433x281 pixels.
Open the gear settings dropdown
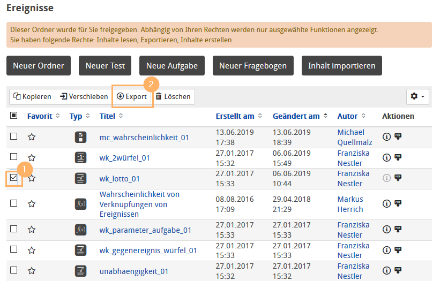417,96
